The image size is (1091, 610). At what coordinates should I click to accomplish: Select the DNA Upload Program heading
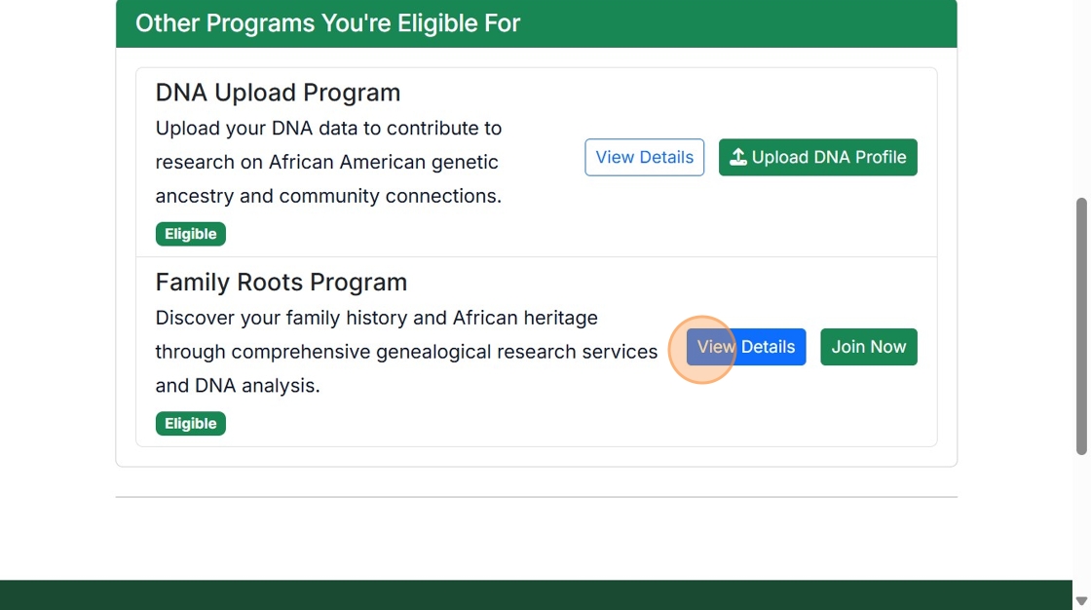click(278, 93)
